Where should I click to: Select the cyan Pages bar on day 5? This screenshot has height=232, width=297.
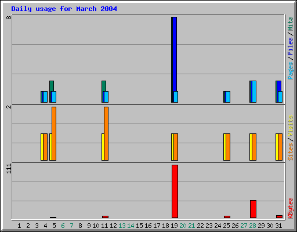click(x=54, y=97)
